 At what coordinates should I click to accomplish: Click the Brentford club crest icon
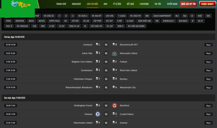point(114,105)
